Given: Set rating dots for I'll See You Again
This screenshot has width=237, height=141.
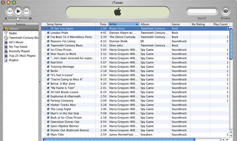Looking at the screenshot, I should click(x=200, y=28).
